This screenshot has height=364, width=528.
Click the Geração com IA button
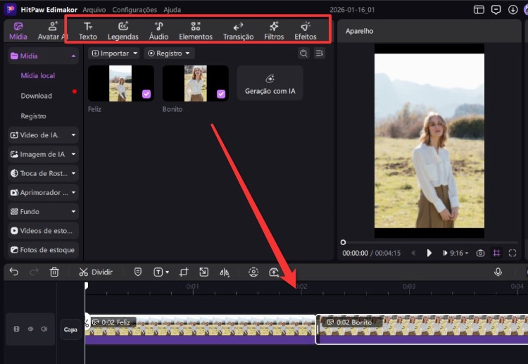click(x=270, y=83)
